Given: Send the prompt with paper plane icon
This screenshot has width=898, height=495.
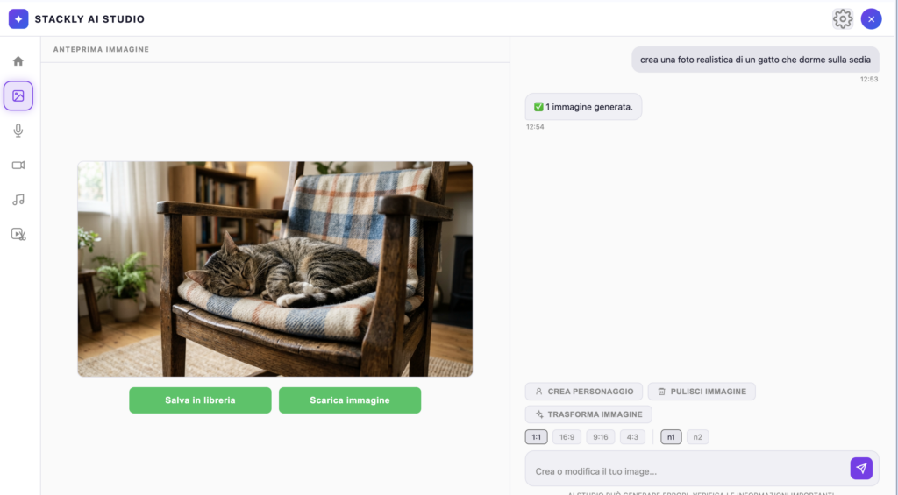Looking at the screenshot, I should (861, 468).
